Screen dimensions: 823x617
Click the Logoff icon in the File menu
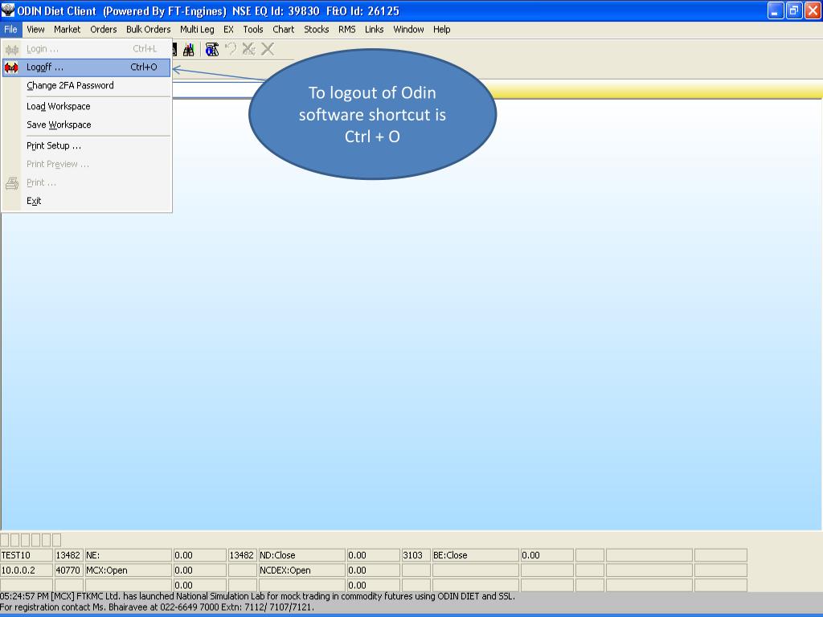11,67
